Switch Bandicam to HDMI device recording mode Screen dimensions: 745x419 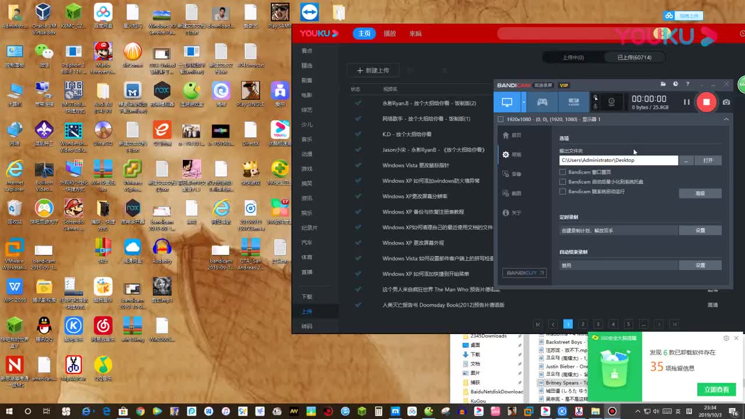[x=573, y=102]
